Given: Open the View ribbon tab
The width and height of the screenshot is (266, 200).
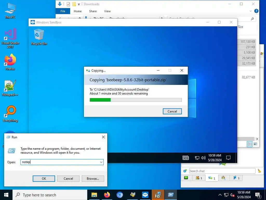Looking at the screenshot, I should (107, 11).
